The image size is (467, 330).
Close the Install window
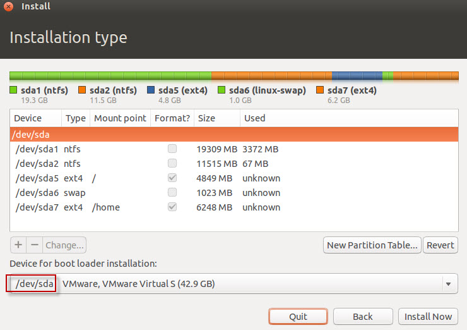point(9,6)
